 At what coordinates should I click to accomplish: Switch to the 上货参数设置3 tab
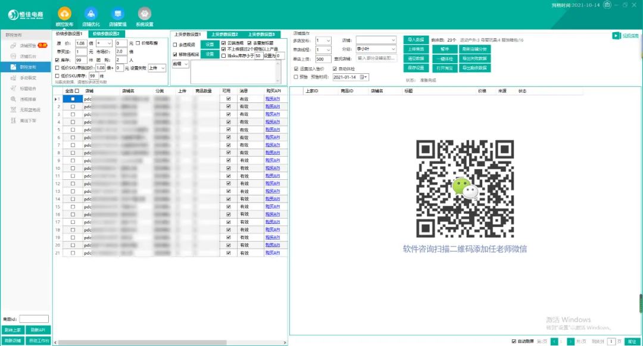click(x=261, y=34)
